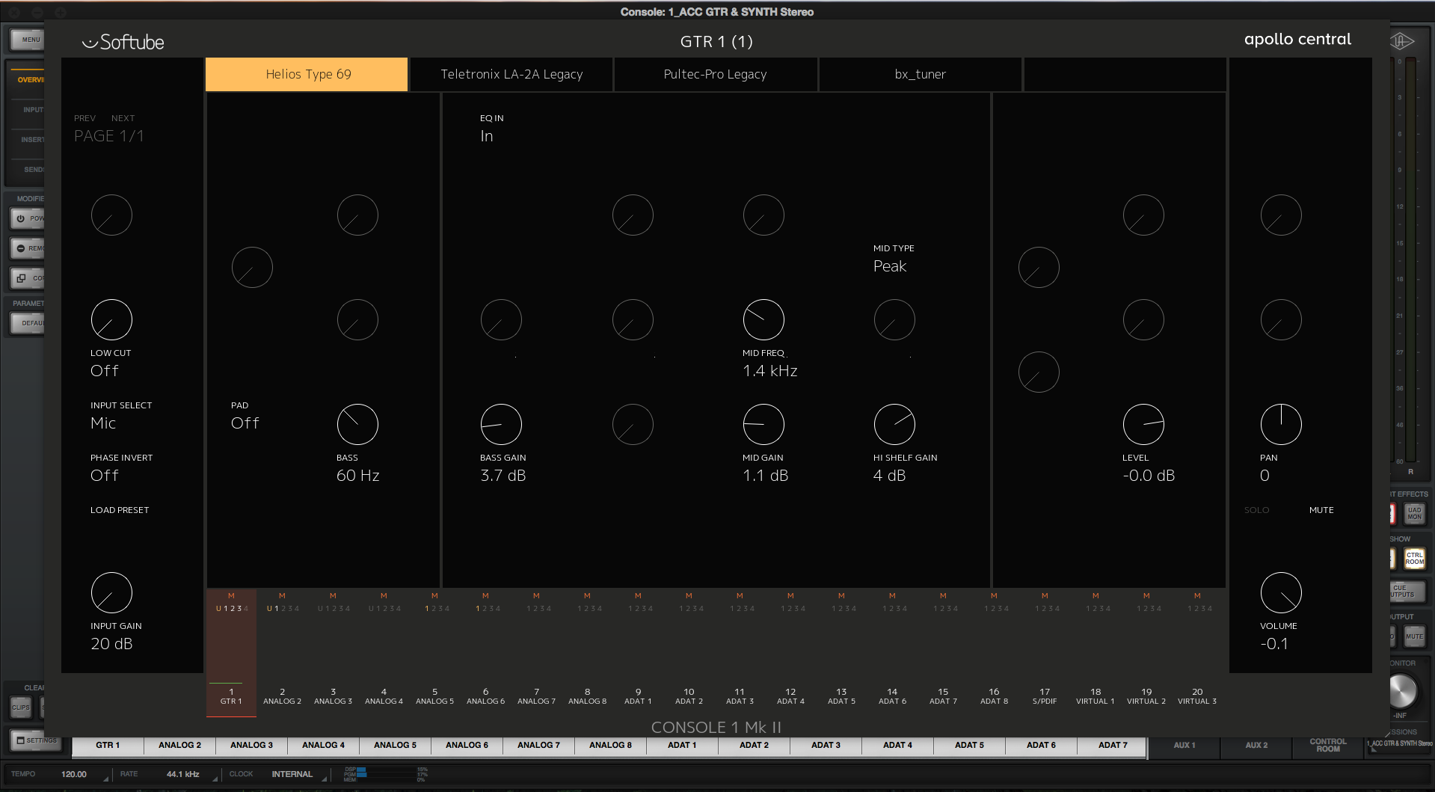Click the Universal Audio logo
Screen dimensions: 1435x792
coord(1404,41)
